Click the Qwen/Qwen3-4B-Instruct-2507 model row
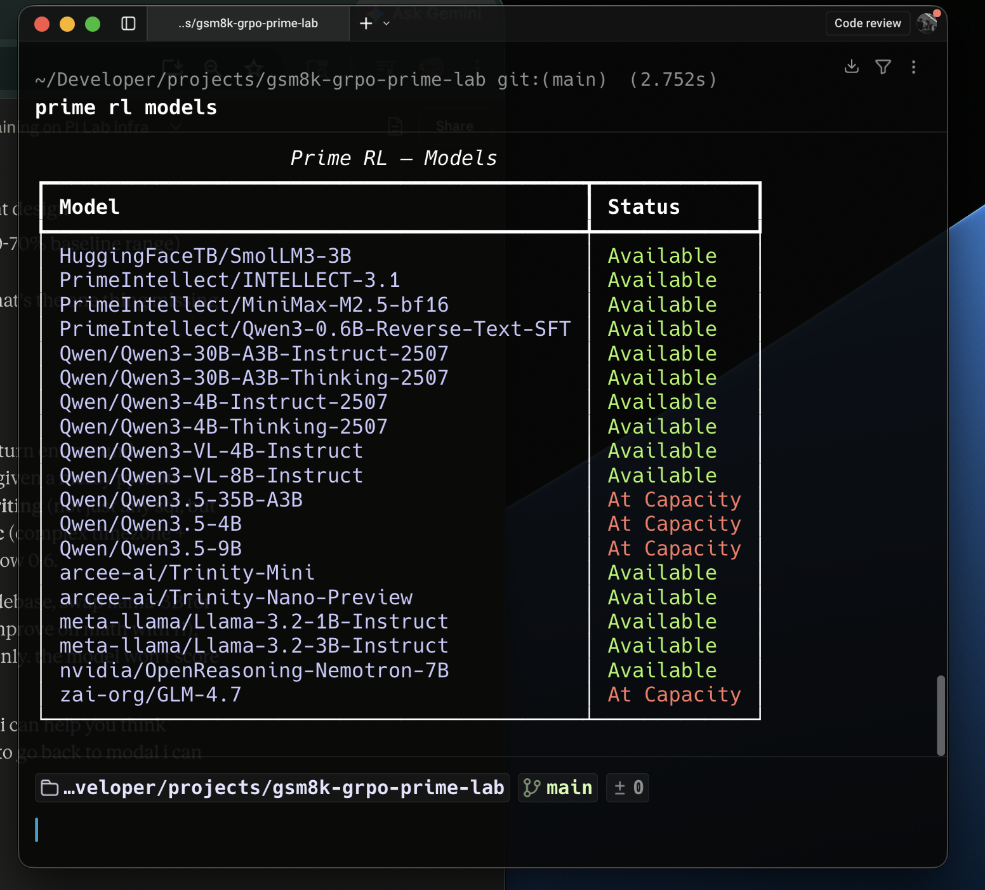This screenshot has width=985, height=890. tap(223, 402)
